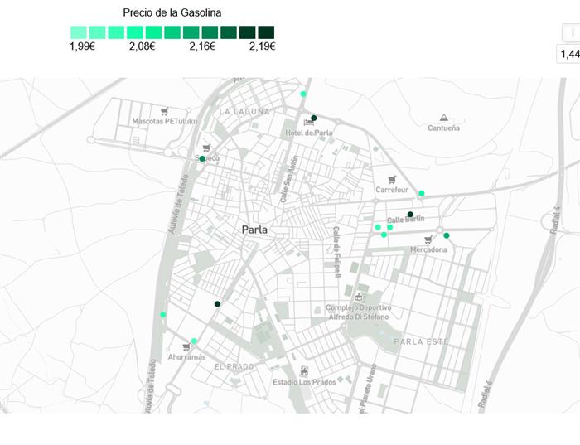Click the dark station dot on Calle Berlín
This screenshot has width=580, height=445.
coord(410,215)
